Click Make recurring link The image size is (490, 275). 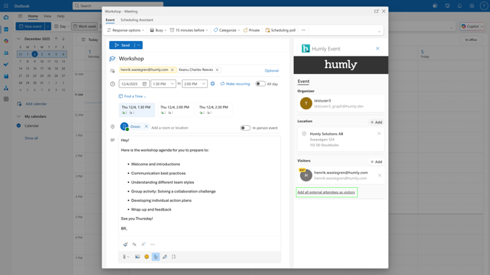235,84
